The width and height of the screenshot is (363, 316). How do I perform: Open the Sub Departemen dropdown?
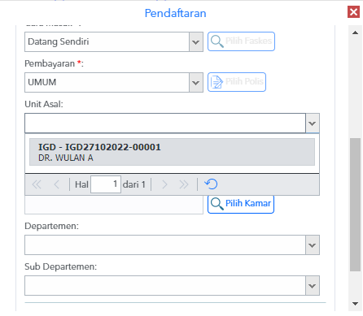313,286
